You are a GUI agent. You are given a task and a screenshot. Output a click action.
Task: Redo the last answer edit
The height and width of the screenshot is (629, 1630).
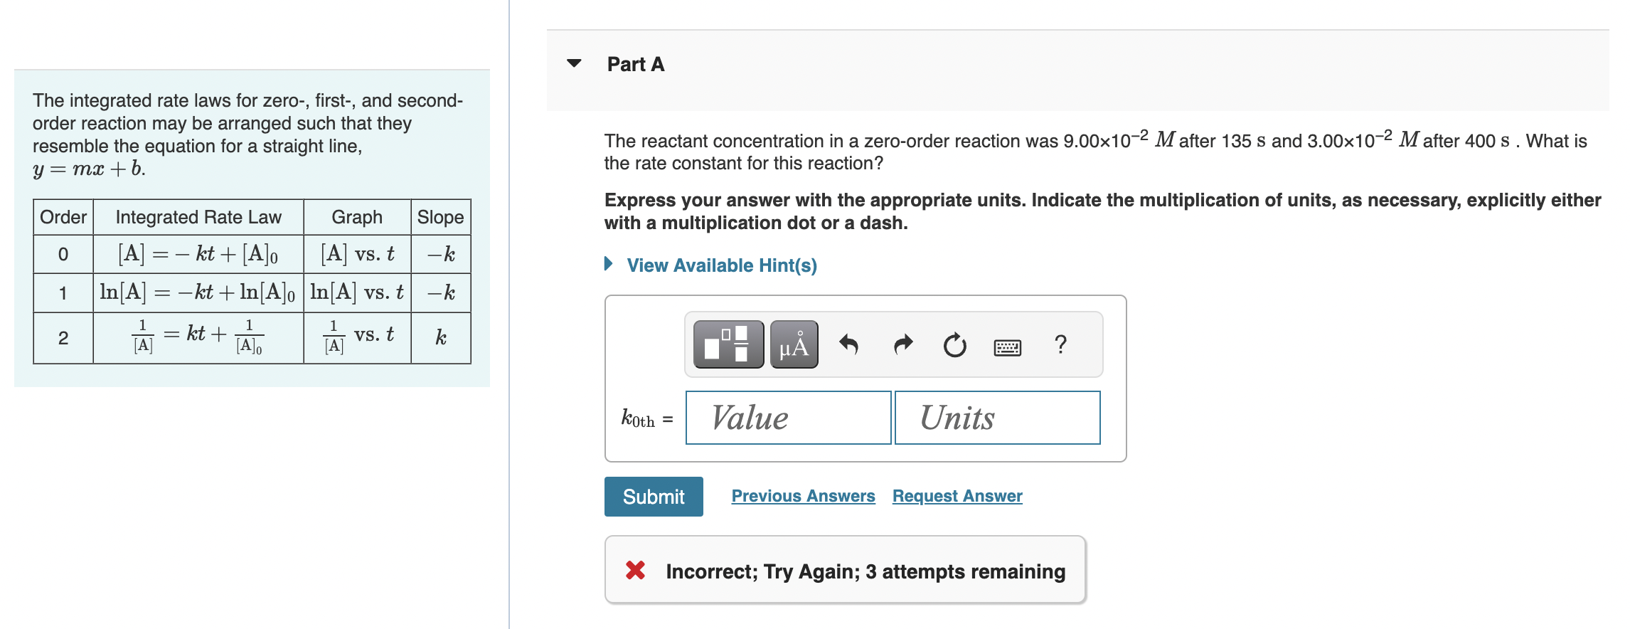902,344
